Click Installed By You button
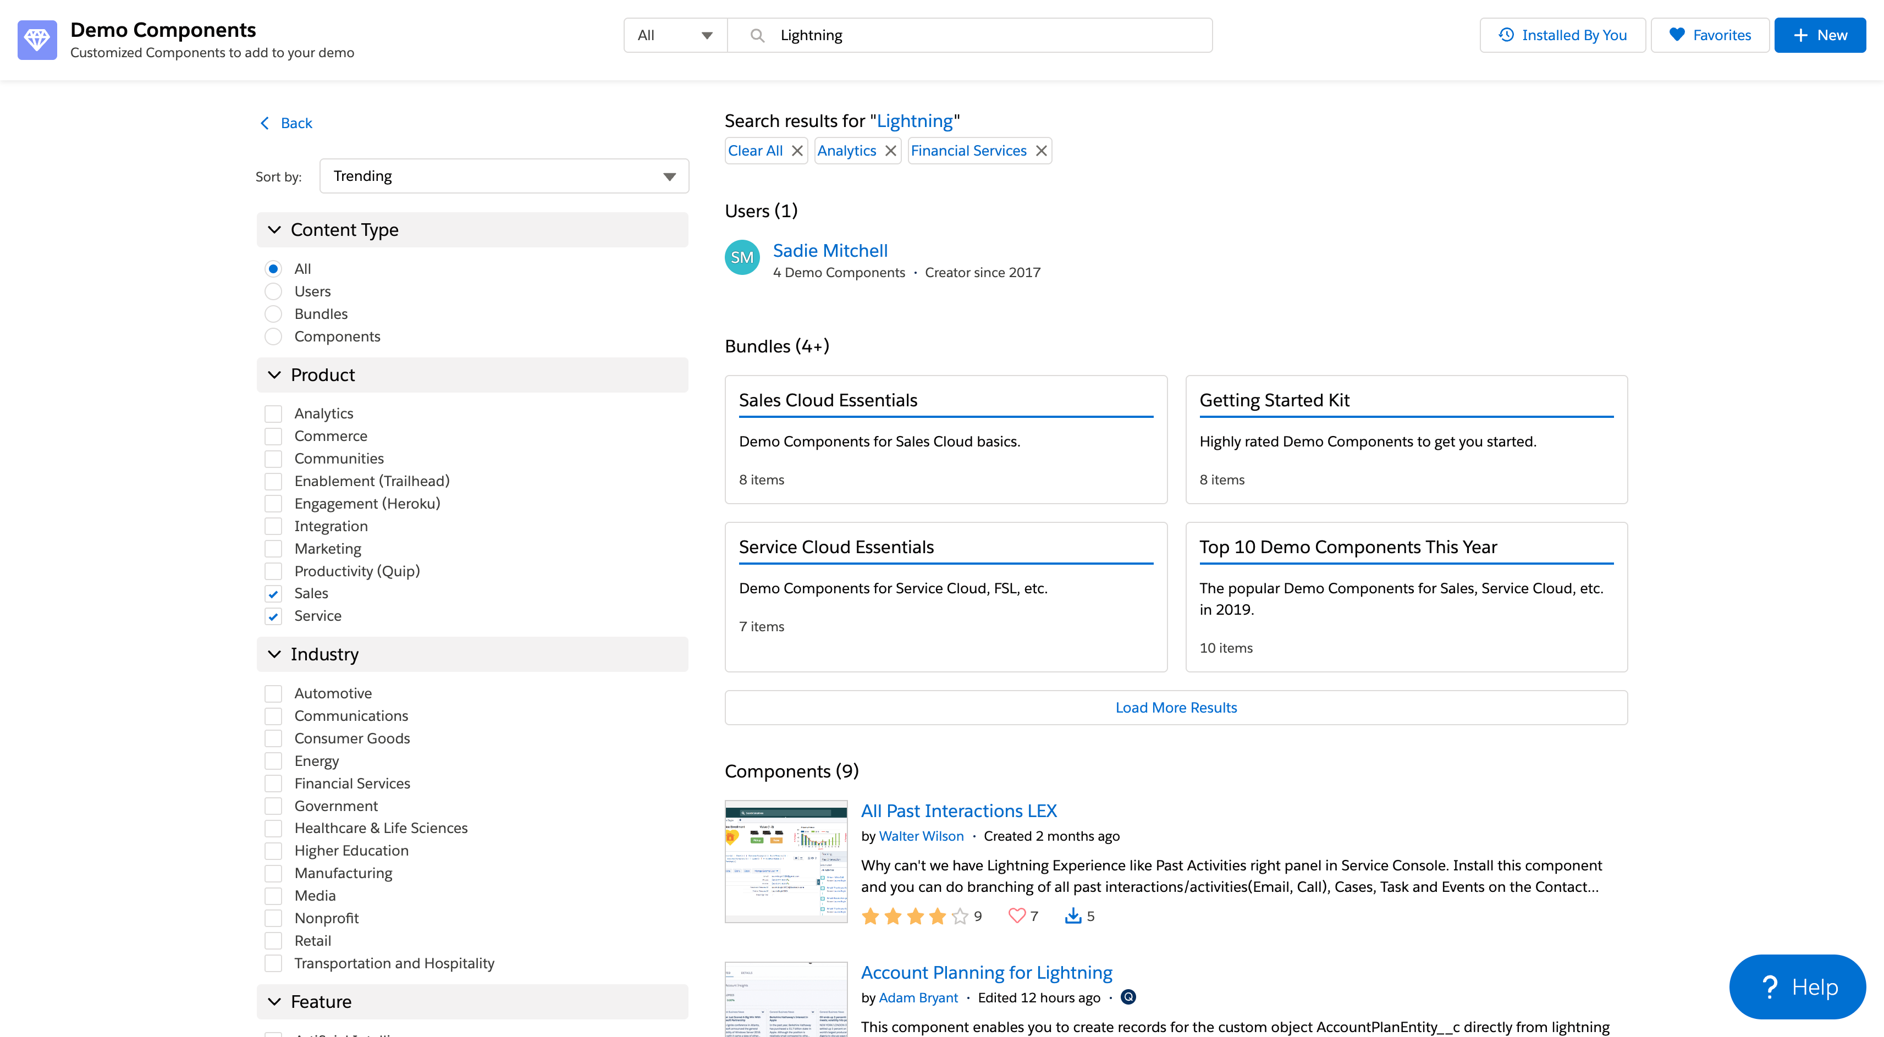Screen dimensions: 1884x1037 pos(1562,35)
